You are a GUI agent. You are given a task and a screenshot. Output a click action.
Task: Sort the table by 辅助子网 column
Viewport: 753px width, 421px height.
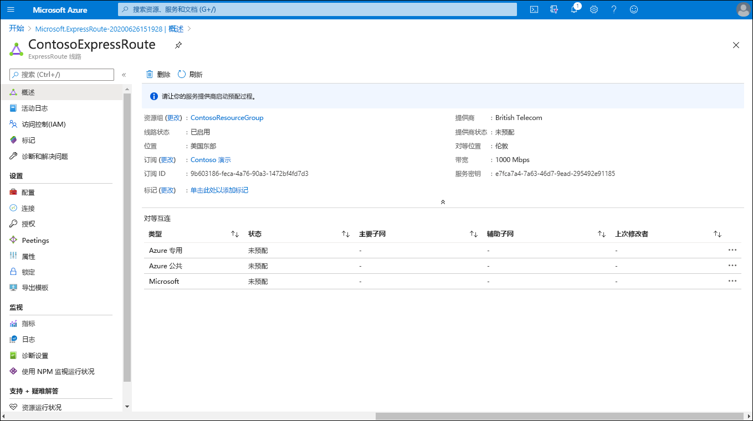[x=602, y=234]
